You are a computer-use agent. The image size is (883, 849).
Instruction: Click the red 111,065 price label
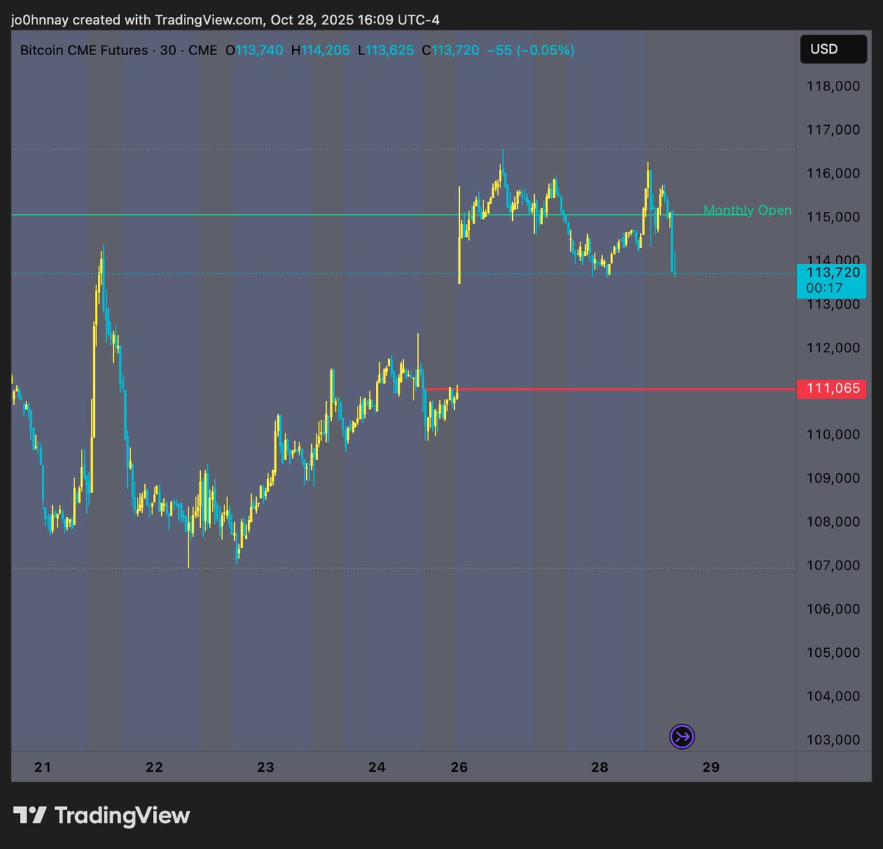pos(831,388)
